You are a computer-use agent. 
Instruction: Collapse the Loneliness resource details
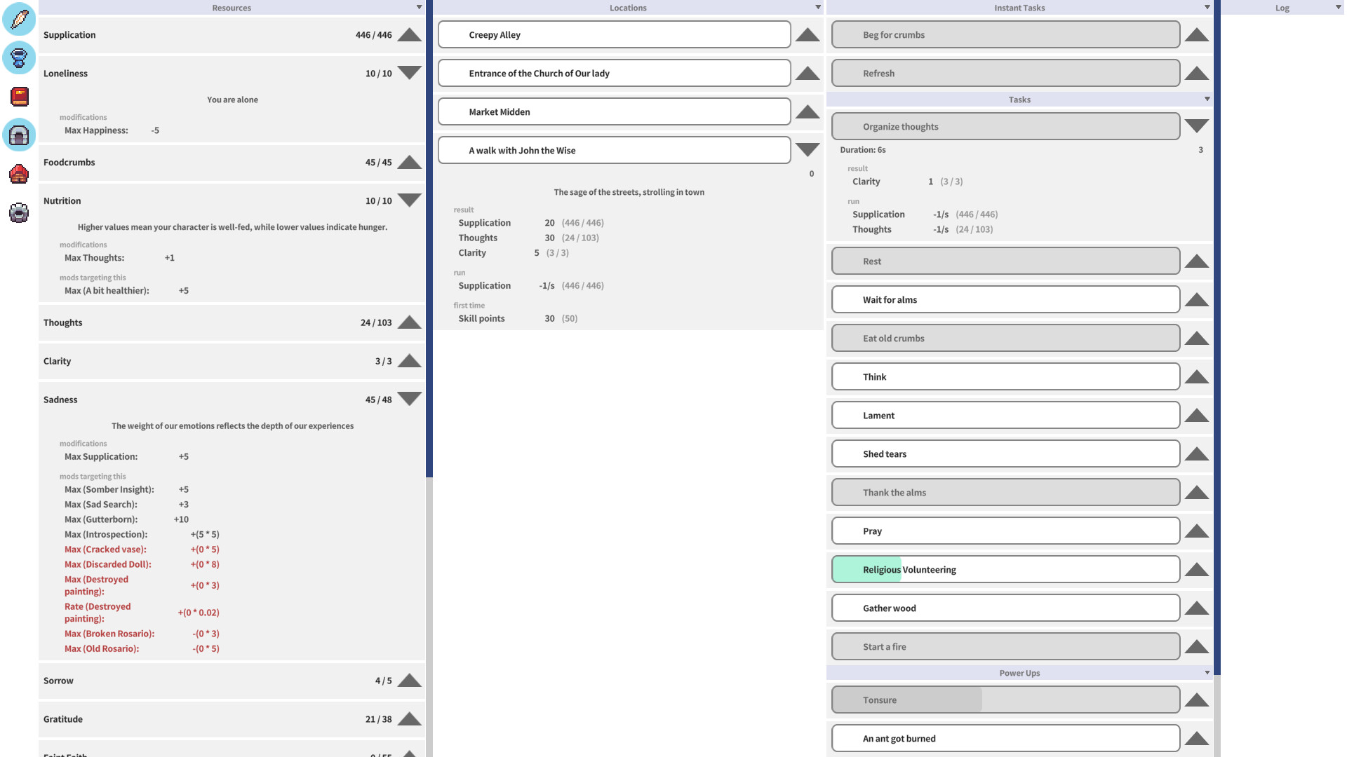[x=410, y=72]
